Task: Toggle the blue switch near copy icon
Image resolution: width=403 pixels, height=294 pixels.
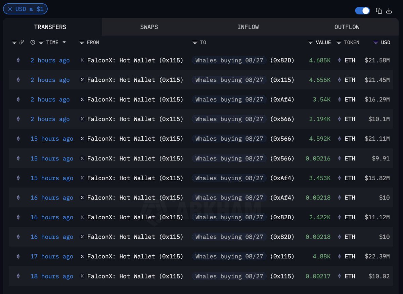Action: coord(362,11)
